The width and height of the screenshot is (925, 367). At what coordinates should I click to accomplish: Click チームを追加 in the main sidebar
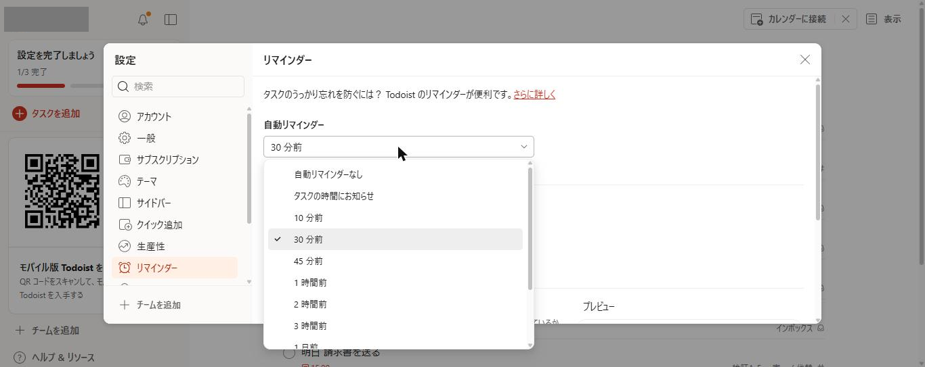coord(47,331)
